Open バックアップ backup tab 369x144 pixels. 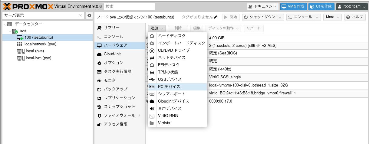pyautogui.click(x=120, y=89)
